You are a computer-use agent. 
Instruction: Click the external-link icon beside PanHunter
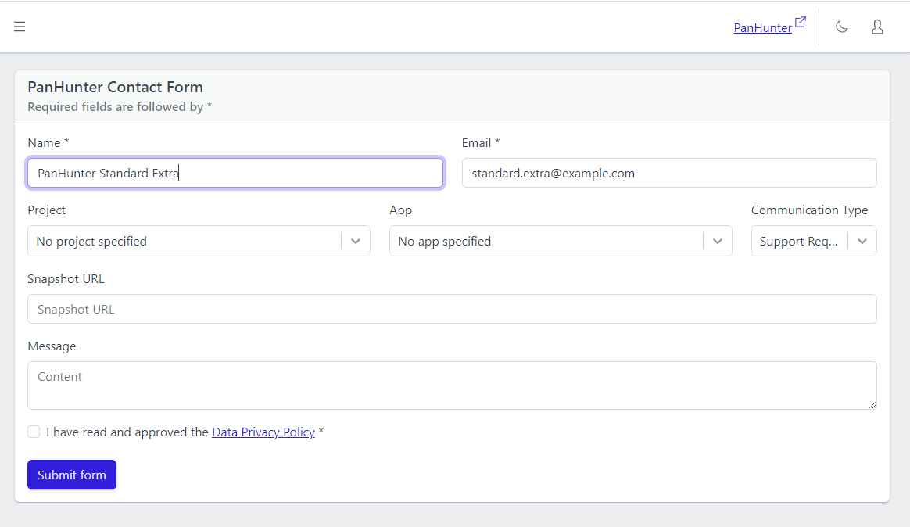[799, 20]
